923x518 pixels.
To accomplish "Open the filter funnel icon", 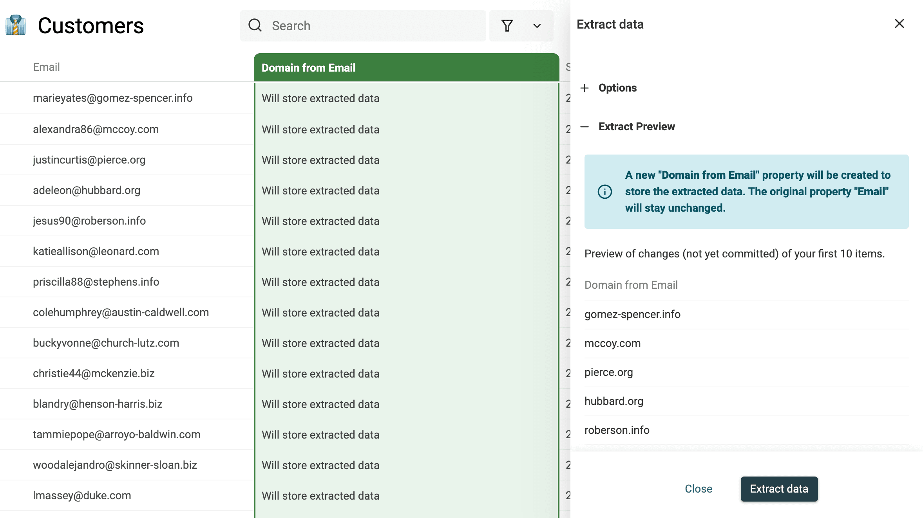I will (507, 26).
